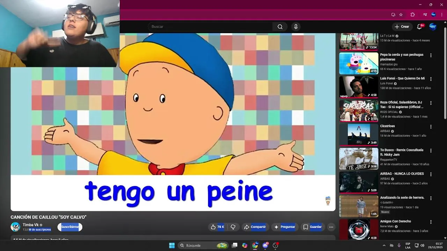Install the page as an app icon
The image size is (447, 251).
coord(393,15)
